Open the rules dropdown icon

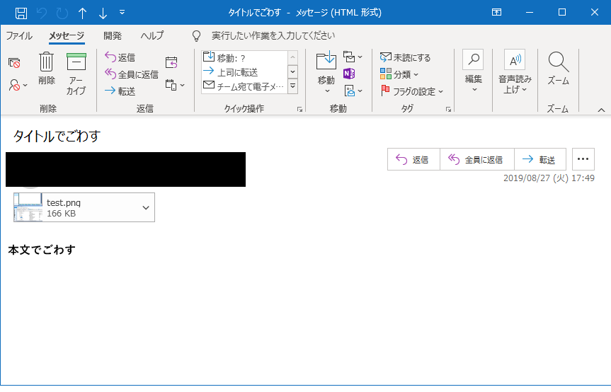pyautogui.click(x=353, y=57)
